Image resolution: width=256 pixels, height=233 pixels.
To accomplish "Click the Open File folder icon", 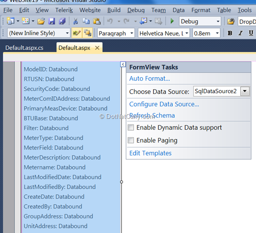I will 41,21.
